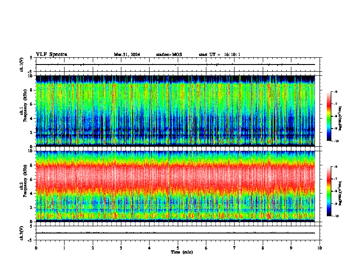Select the date label "Mar.31, 2024"
Image resolution: width=360 pixels, height=278 pixels.
coord(127,55)
